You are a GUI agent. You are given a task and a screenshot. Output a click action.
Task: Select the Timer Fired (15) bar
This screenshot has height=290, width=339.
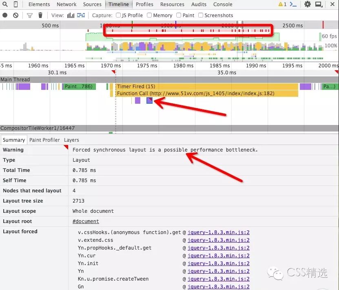207,87
